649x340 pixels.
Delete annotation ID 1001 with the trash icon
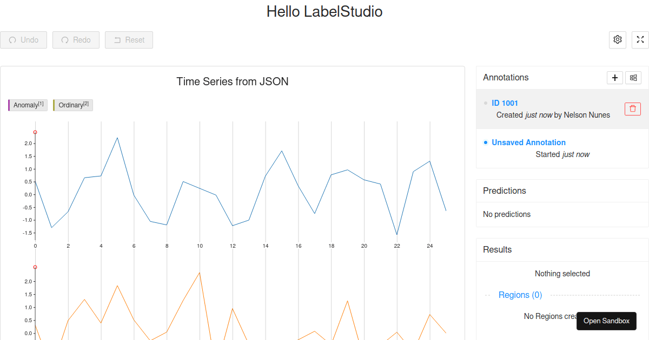tap(632, 108)
